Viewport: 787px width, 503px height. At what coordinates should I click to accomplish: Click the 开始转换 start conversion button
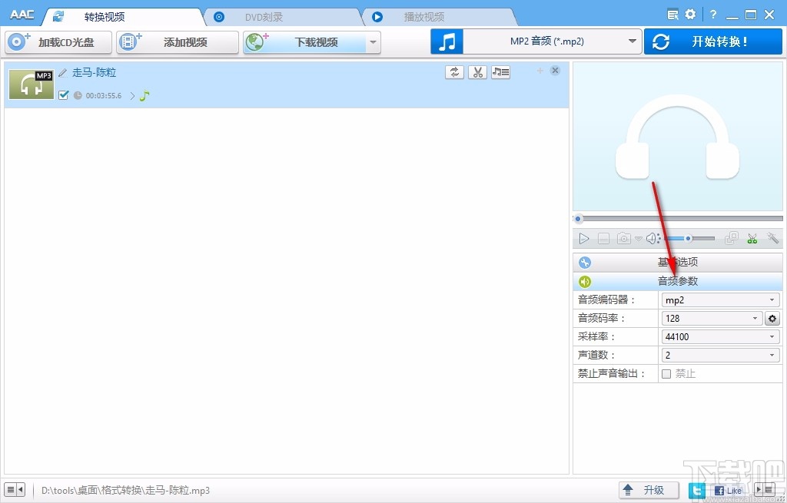pyautogui.click(x=712, y=42)
